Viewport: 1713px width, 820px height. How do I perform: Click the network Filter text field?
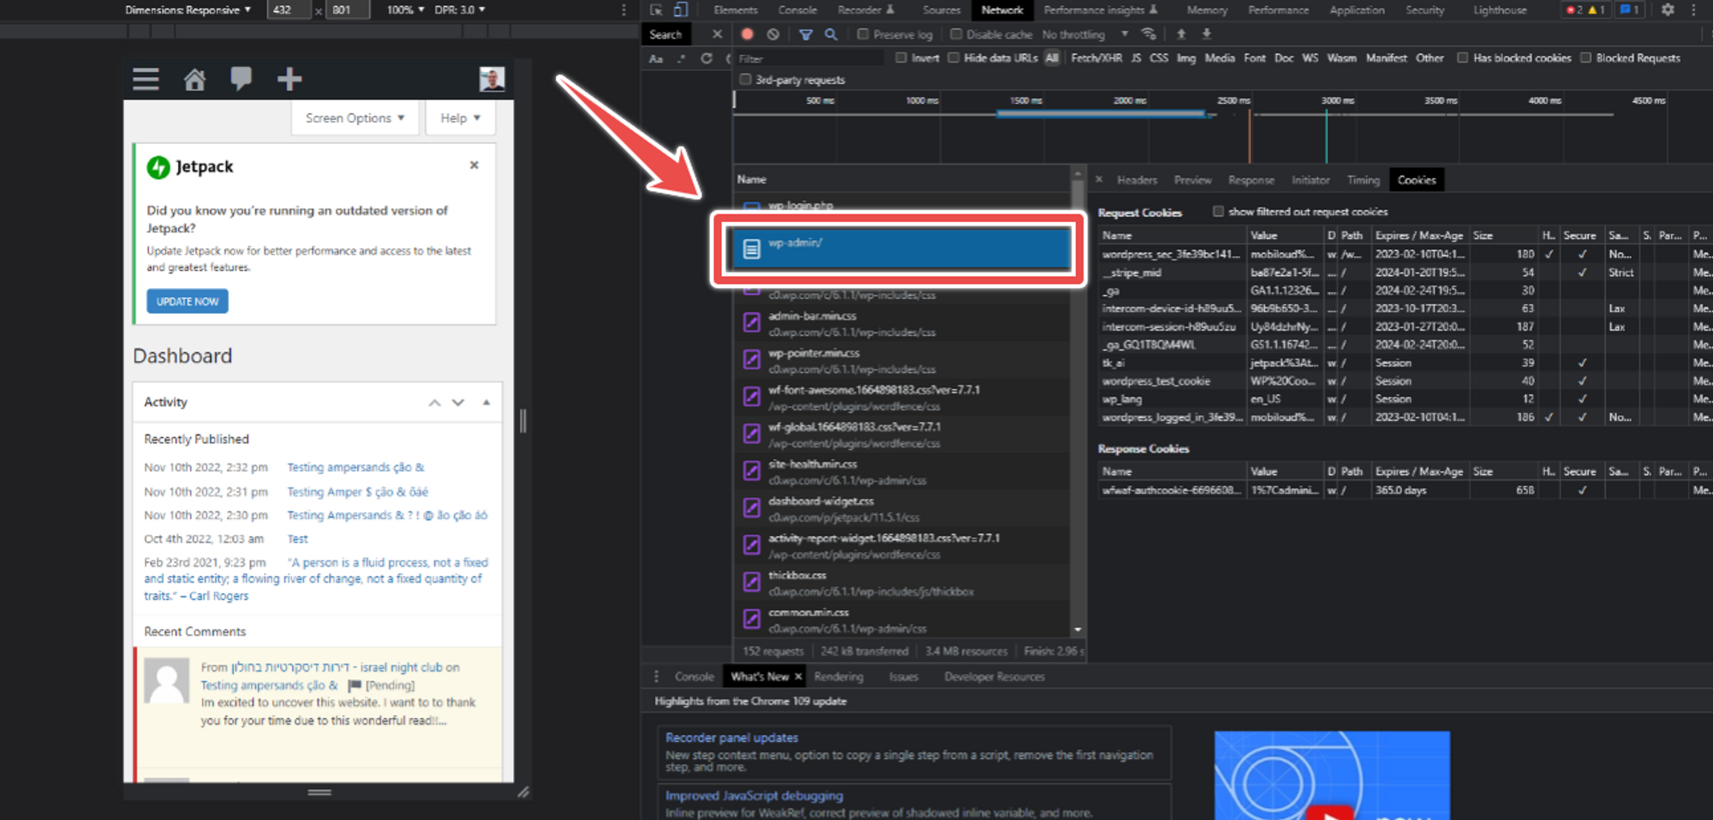pyautogui.click(x=809, y=59)
